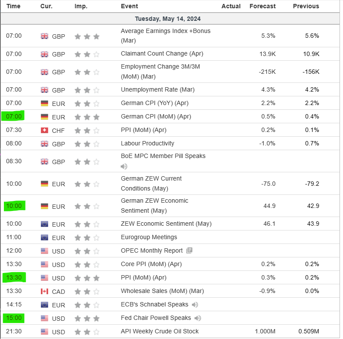Open the Wholesale Sales (MoM) (Mar) event

click(162, 291)
